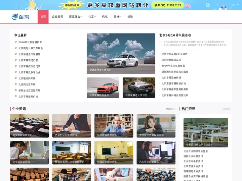Select 北京车展途观价格 in the latest list
242x181 pixels.
coord(28,97)
